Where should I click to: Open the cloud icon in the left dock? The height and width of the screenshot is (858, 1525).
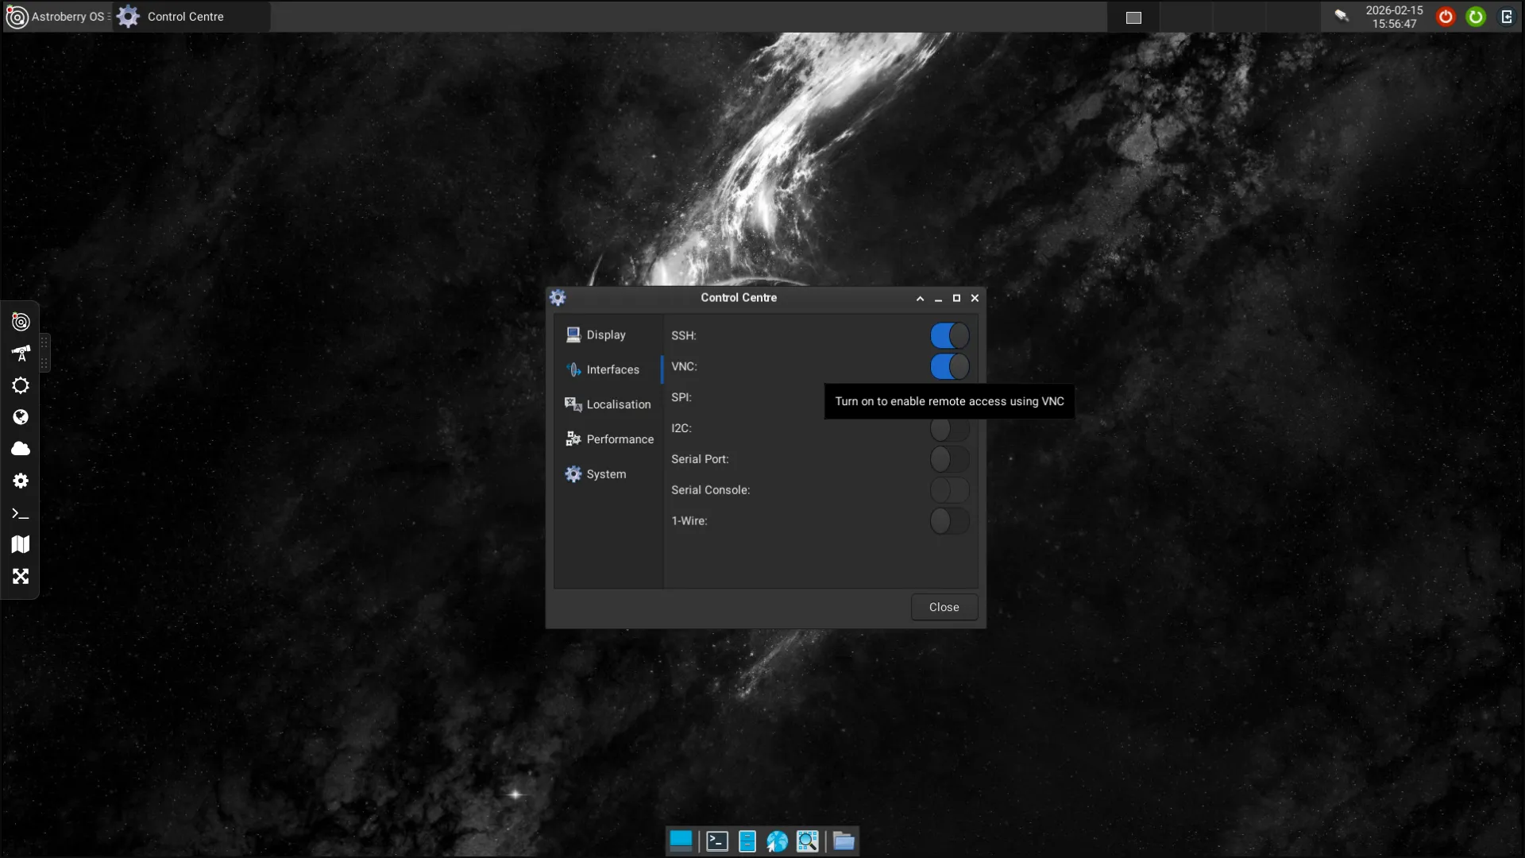tap(21, 449)
